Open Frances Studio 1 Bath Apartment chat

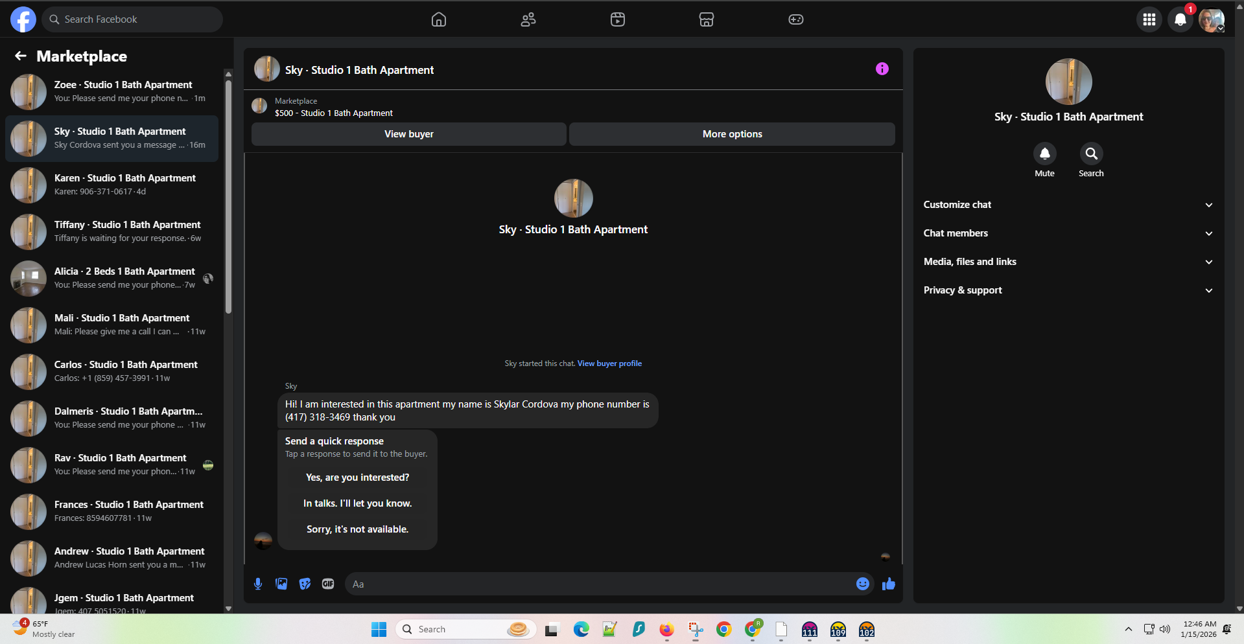(111, 512)
